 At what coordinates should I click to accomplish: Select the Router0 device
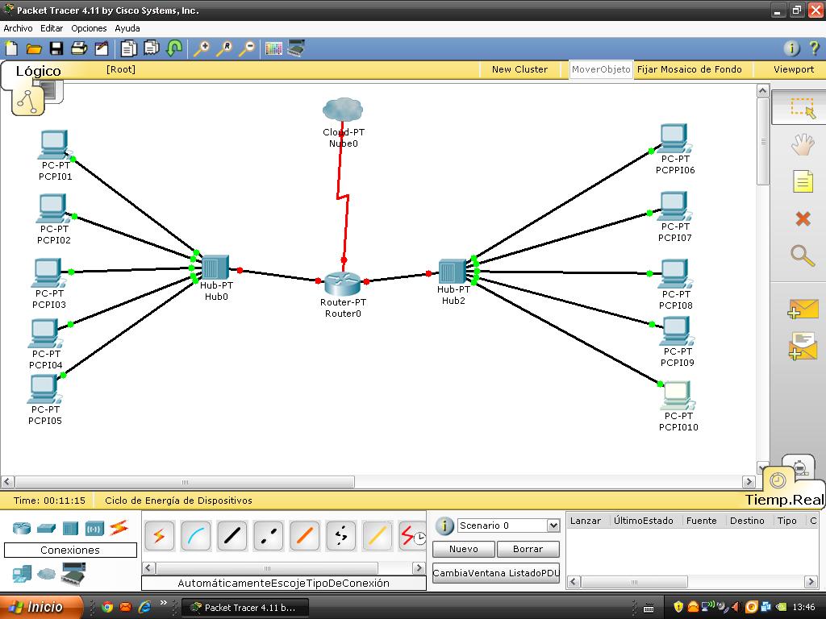click(x=342, y=283)
